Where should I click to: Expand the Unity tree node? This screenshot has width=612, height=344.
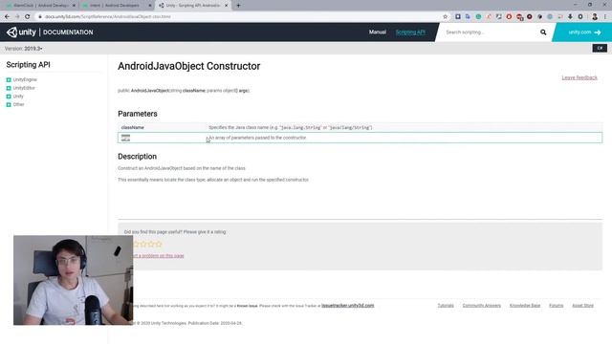click(x=9, y=97)
